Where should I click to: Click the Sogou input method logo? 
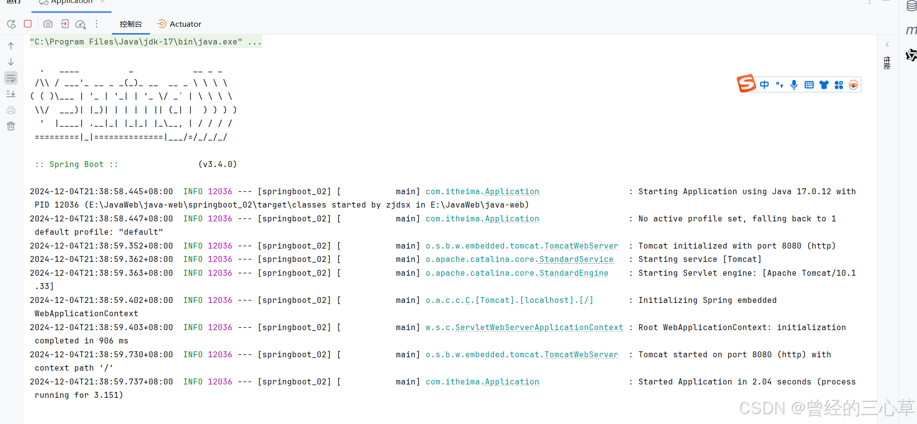(x=746, y=84)
